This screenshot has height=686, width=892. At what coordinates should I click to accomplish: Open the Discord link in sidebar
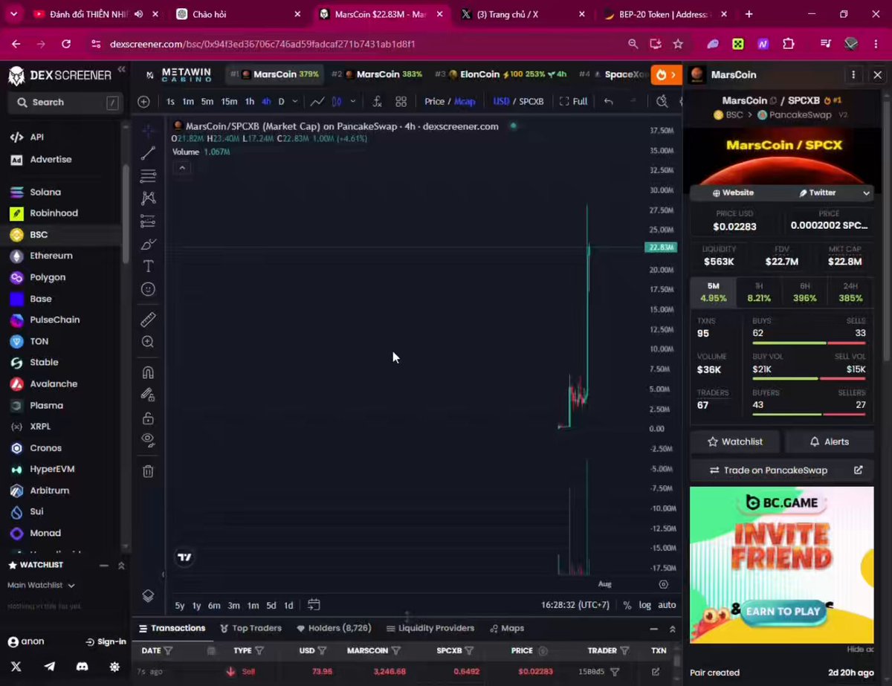82,667
